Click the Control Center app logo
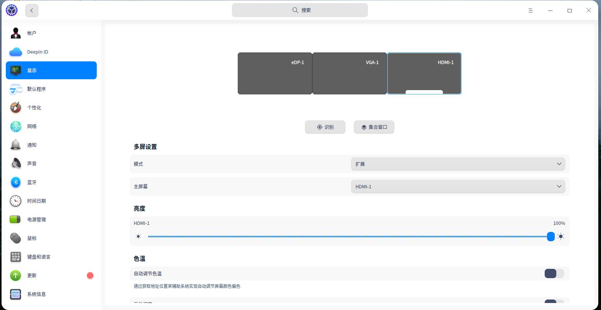Screen dimensions: 601x310 pos(12,10)
